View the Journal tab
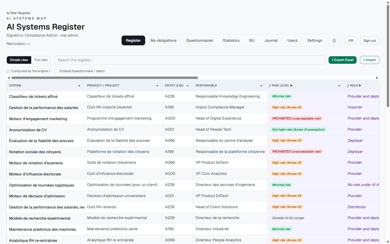Viewport: 390px width, 244px height. 271,40
